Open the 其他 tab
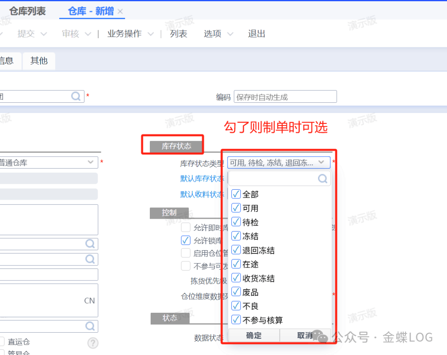Image resolution: width=447 pixels, height=355 pixels. click(39, 61)
